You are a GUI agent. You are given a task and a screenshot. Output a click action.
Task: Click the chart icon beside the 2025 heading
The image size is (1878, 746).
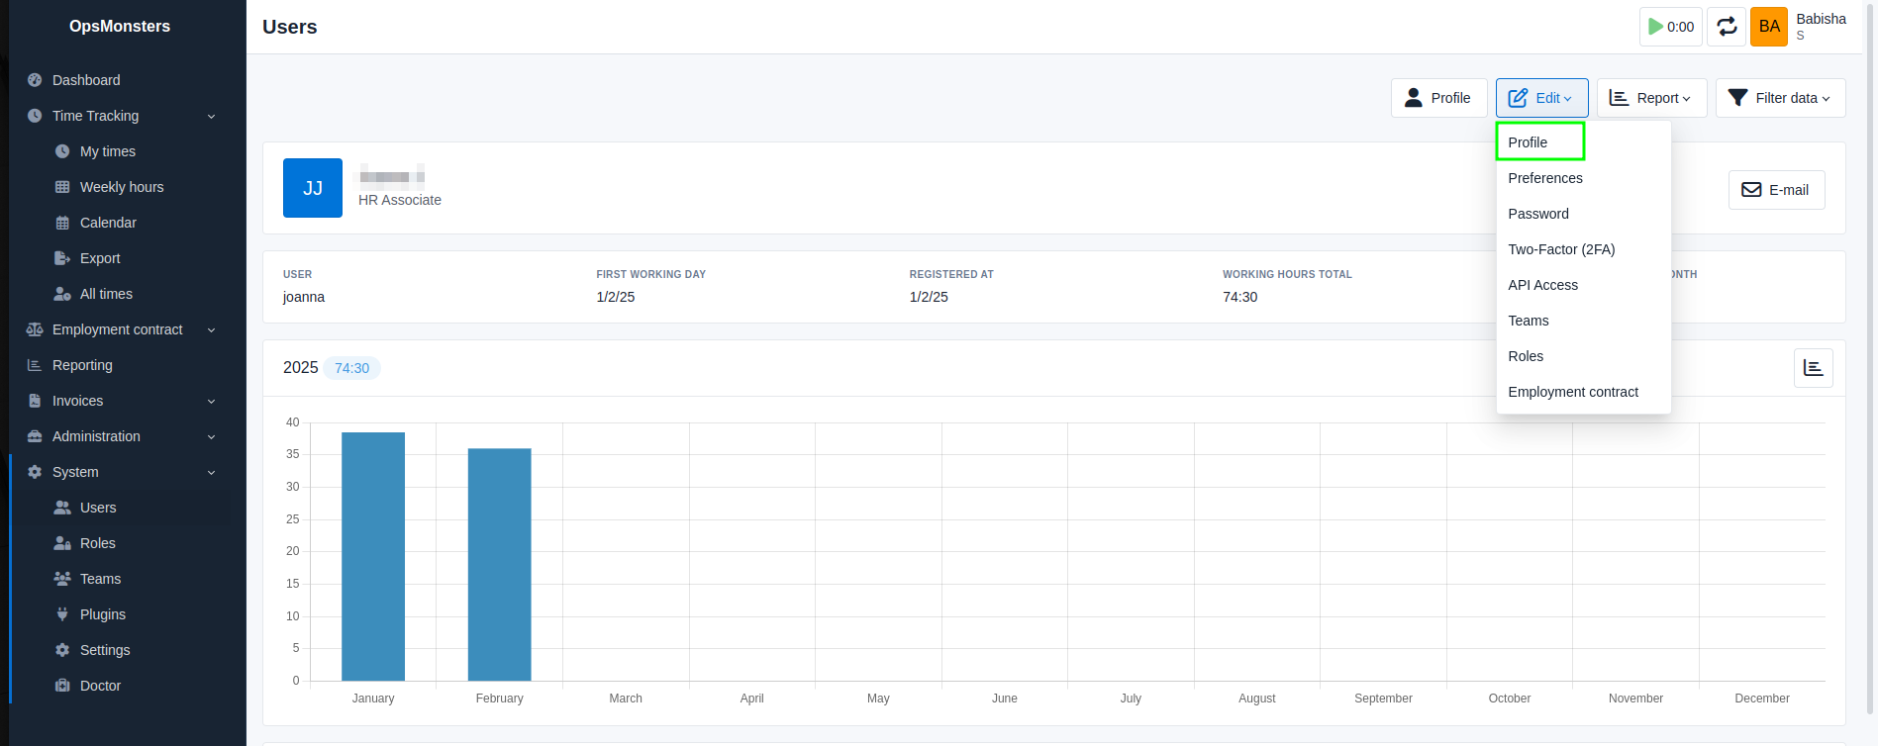(1813, 368)
